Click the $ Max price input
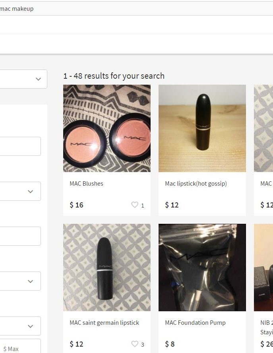The width and height of the screenshot is (273, 353). [x=20, y=347]
